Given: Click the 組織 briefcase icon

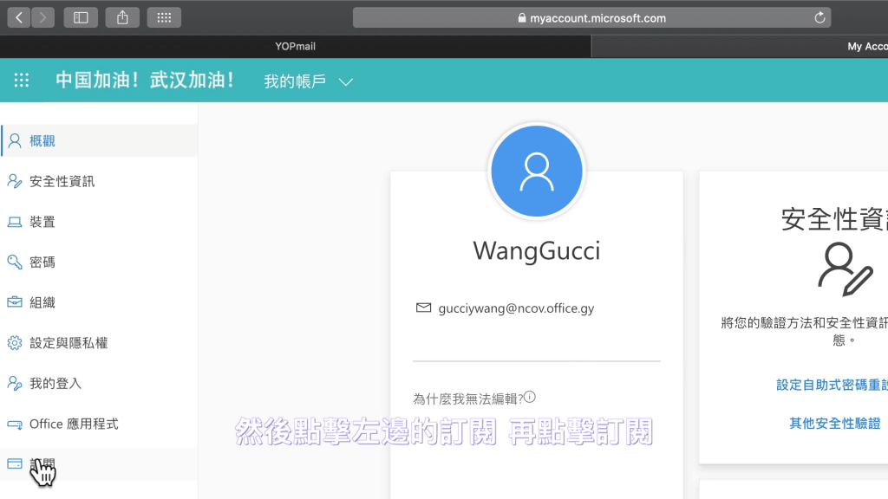Looking at the screenshot, I should [15, 302].
